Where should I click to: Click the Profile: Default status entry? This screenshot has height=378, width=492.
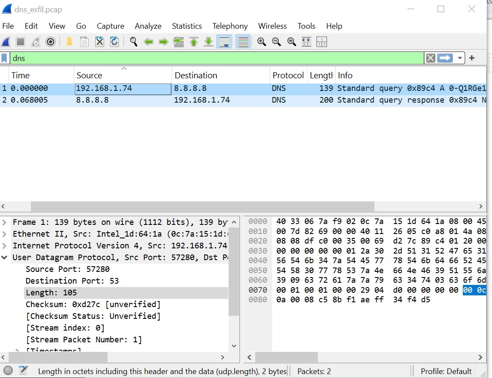(x=446, y=371)
